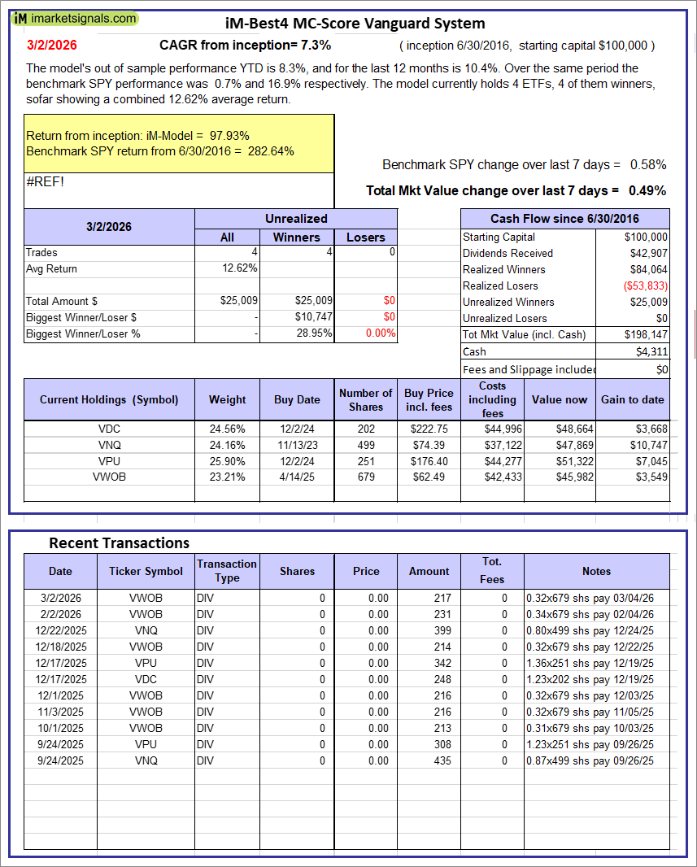Select the Current Holdings (Symbol) column header
The image size is (697, 867).
(109, 399)
